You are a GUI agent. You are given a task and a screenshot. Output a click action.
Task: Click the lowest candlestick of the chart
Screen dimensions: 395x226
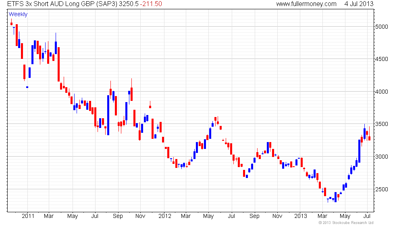coord(328,200)
